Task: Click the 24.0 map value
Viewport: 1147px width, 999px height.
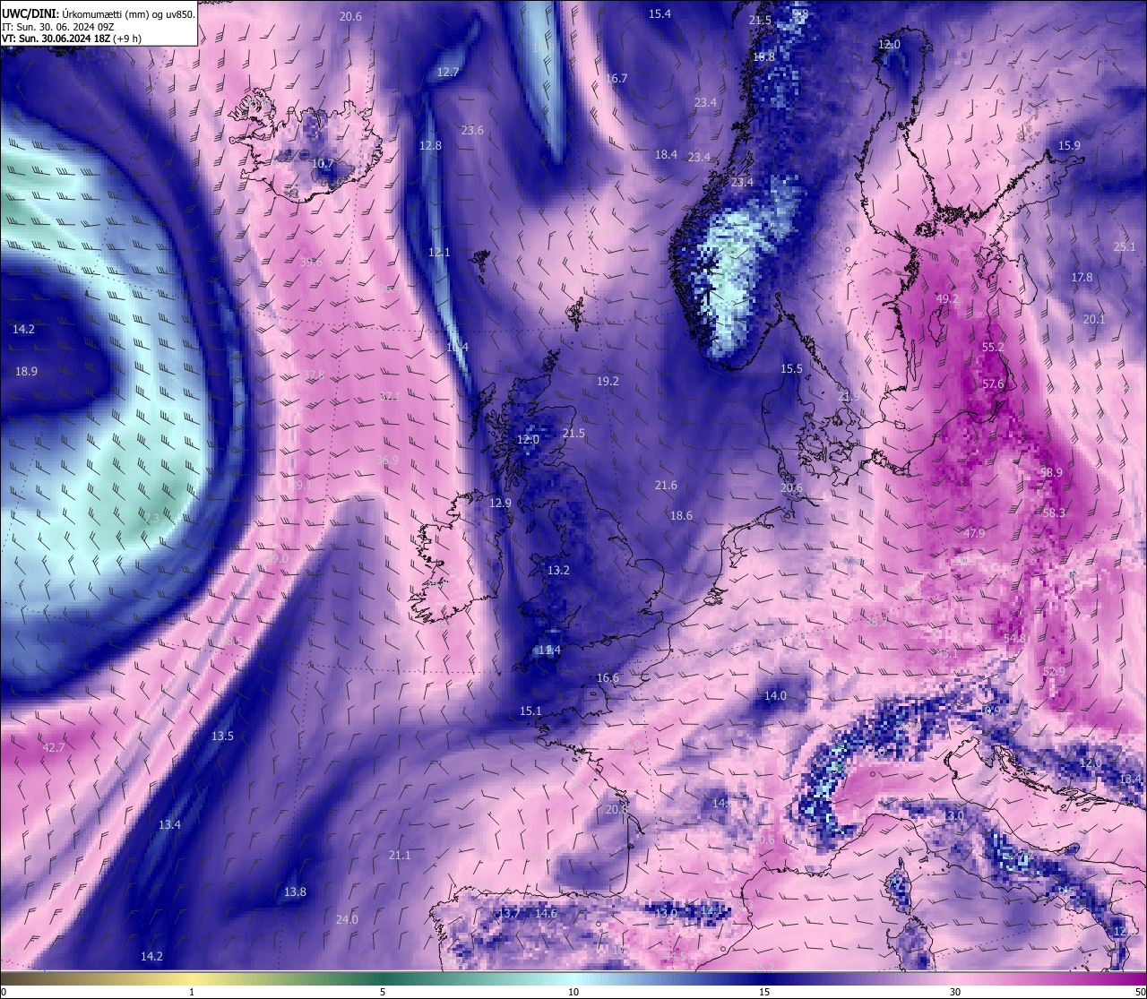Action: point(347,919)
